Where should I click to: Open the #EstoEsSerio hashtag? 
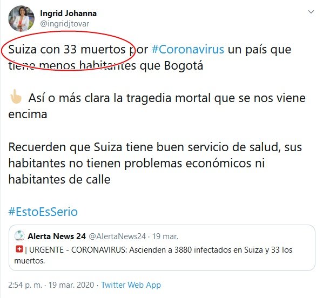click(x=43, y=212)
